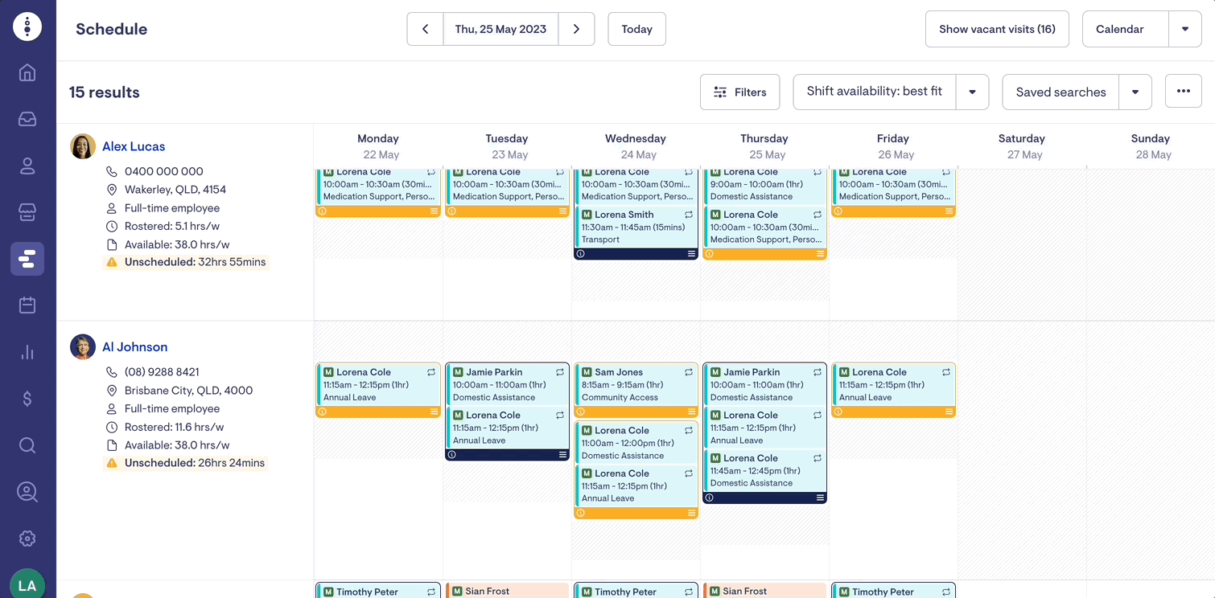Open Alex Lucas profile link
Screen dimensions: 1215x598
tap(134, 146)
